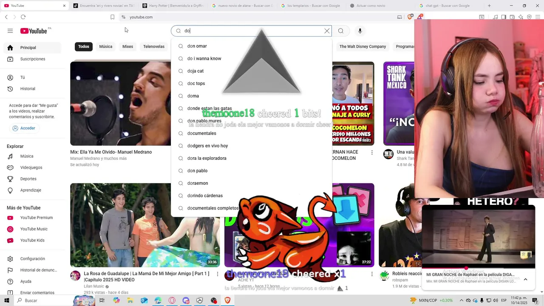Image resolution: width=544 pixels, height=306 pixels.
Task: Switch to the Harry Potter tab
Action: 173,6
